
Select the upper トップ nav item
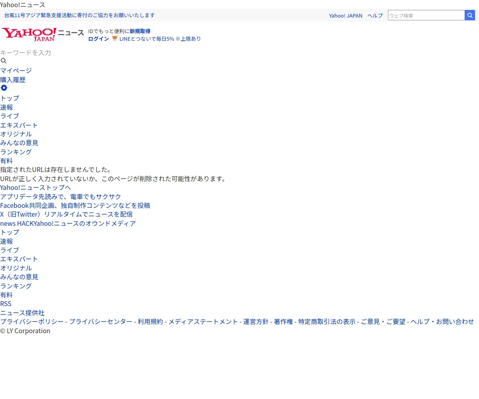click(x=10, y=98)
